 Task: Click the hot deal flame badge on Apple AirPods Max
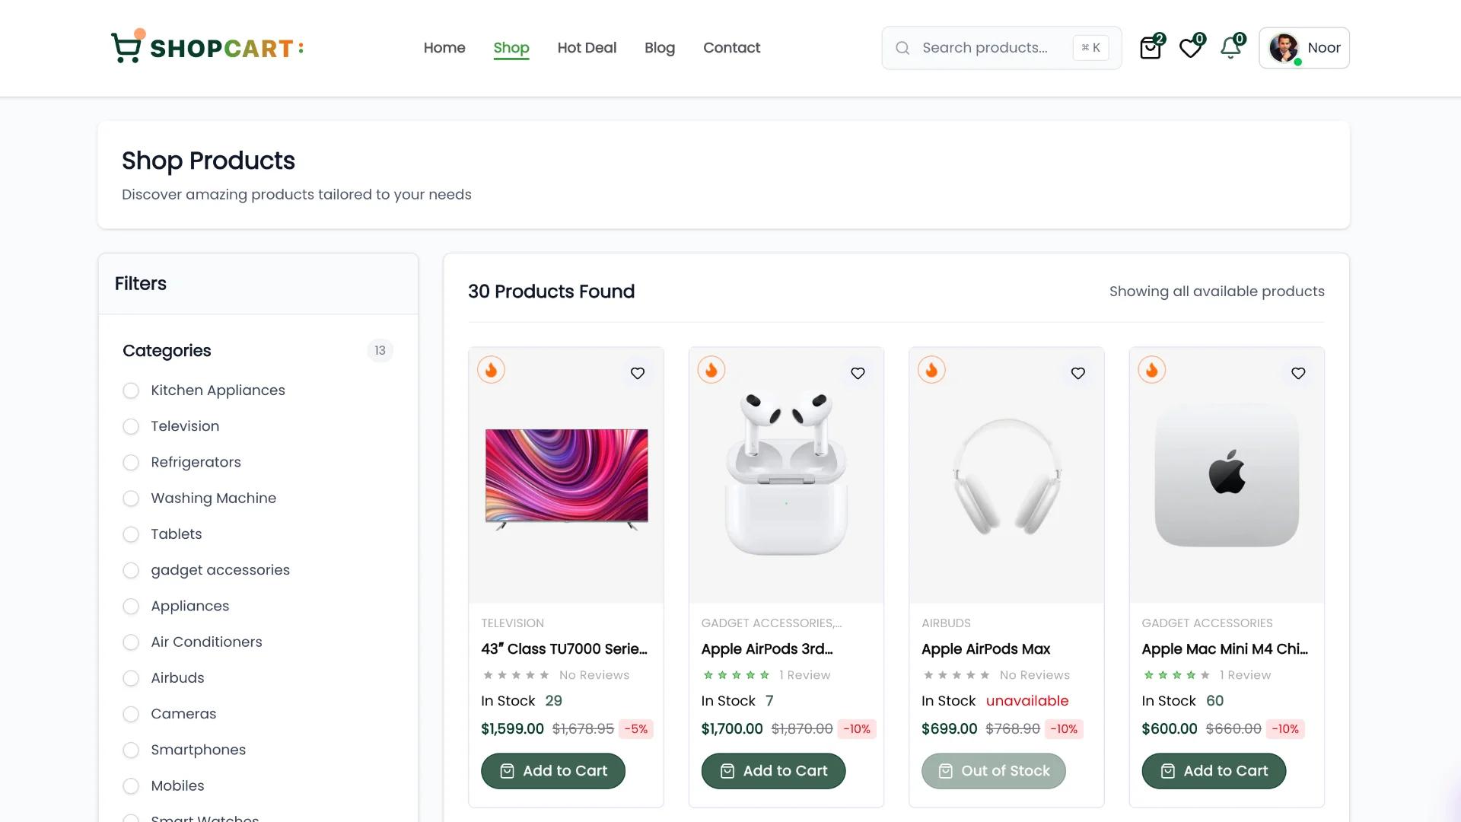931,369
